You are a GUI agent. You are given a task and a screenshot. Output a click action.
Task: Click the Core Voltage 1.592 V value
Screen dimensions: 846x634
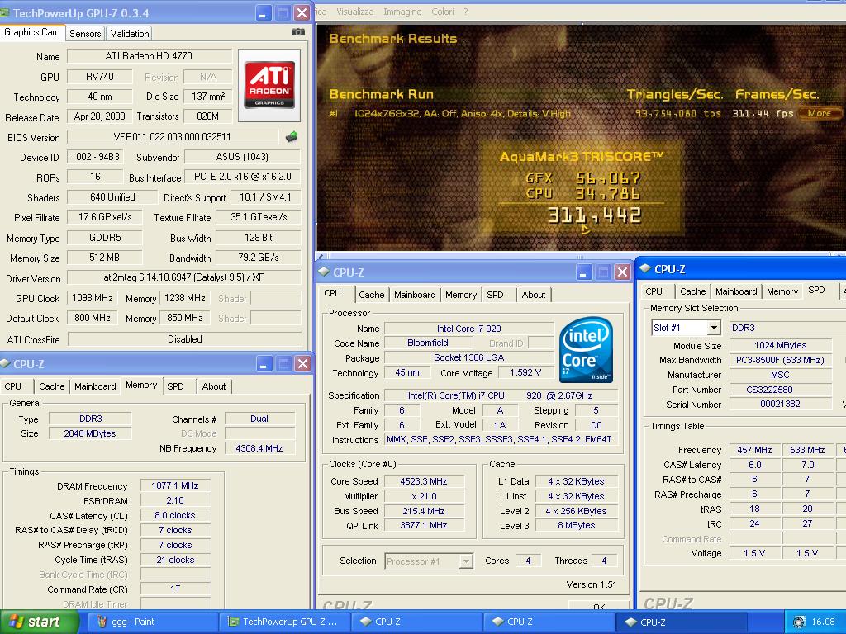click(525, 372)
